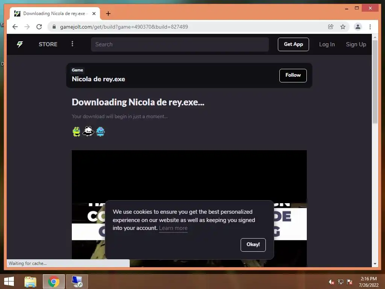Click the gamejolt.com address bar URL

[124, 27]
